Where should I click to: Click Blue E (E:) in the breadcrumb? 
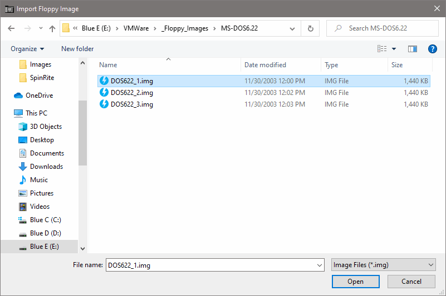click(96, 28)
